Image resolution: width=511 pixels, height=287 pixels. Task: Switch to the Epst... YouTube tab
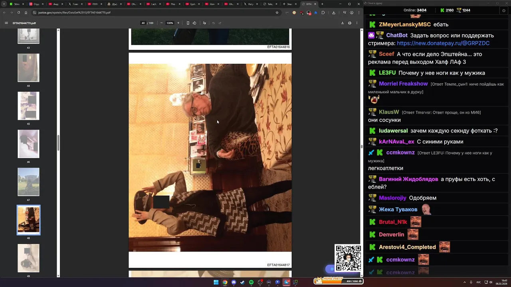[x=192, y=4]
